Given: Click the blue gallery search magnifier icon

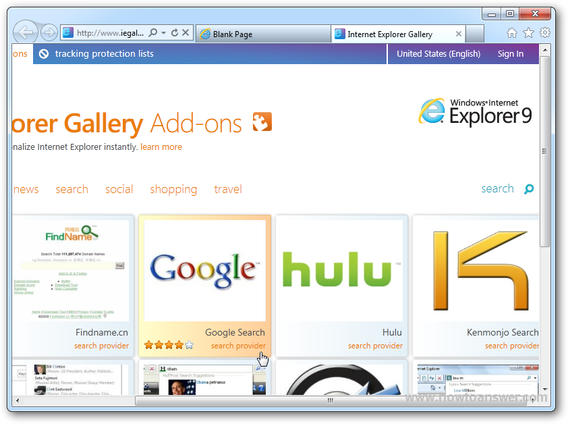Looking at the screenshot, I should pos(529,189).
